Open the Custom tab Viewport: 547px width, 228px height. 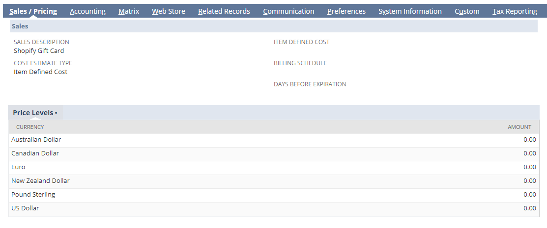click(x=467, y=11)
